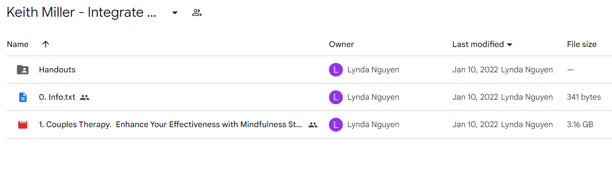
Task: Click the Handouts shared folder icon
Action: pyautogui.click(x=23, y=70)
